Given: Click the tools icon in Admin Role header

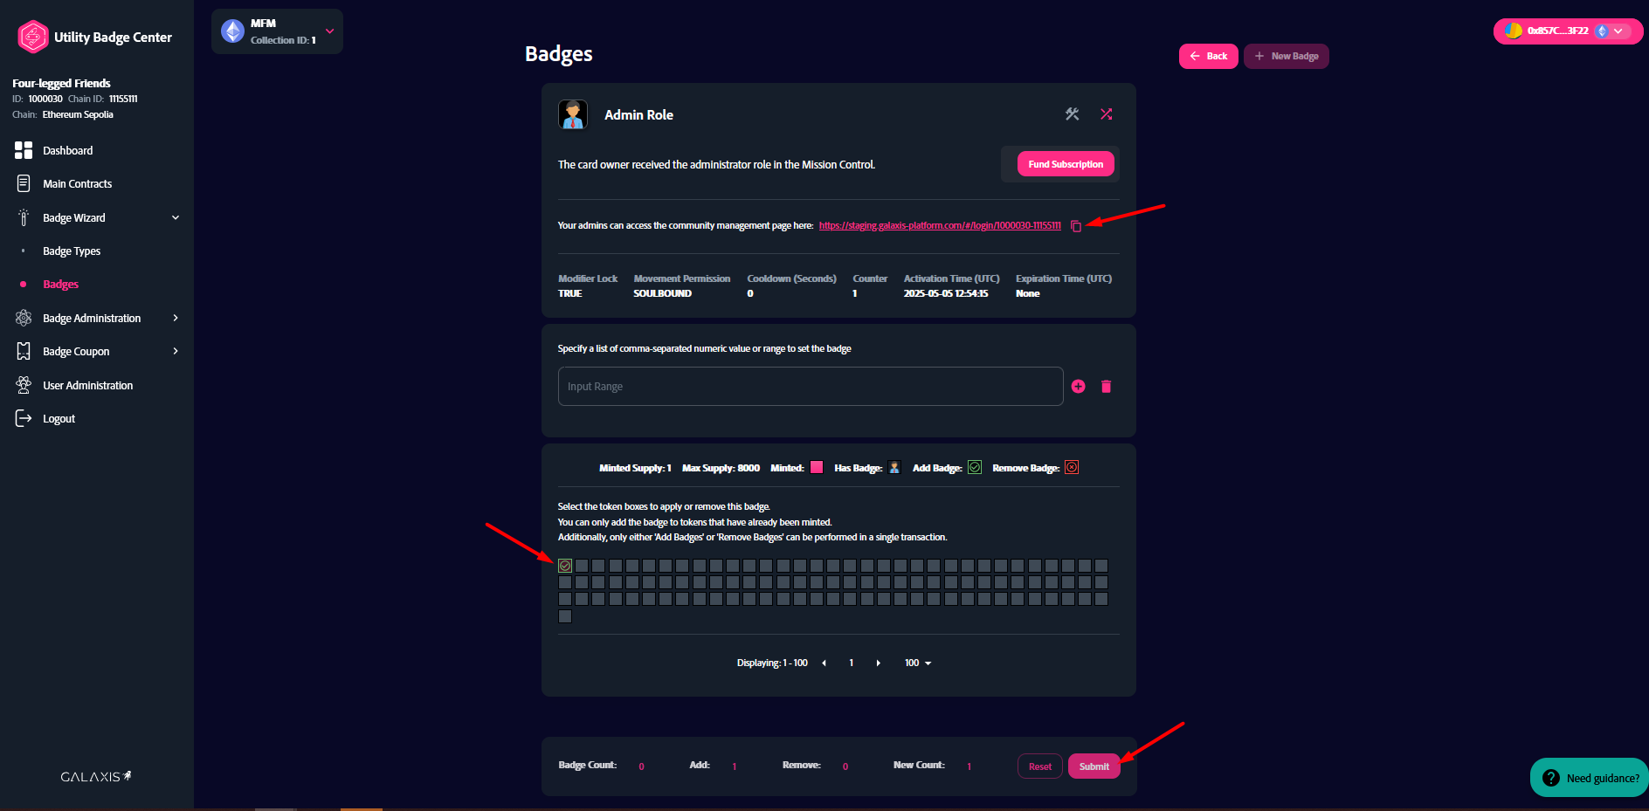Looking at the screenshot, I should tap(1072, 114).
